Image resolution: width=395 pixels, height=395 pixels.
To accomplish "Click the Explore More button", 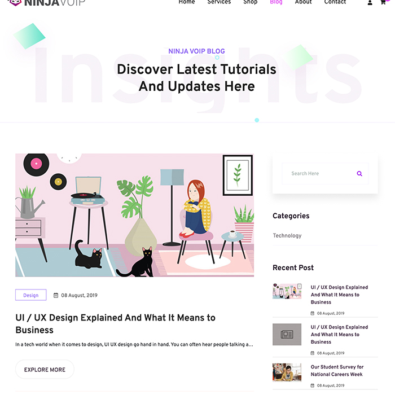I will click(45, 369).
